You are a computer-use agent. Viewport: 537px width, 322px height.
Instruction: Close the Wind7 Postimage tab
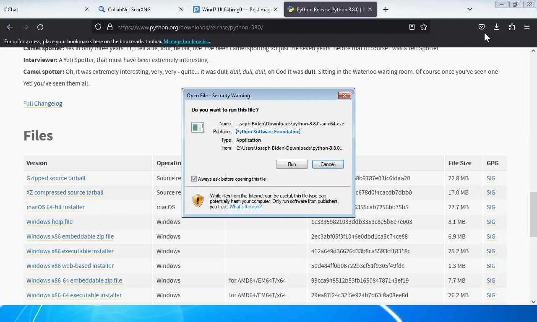pos(276,9)
